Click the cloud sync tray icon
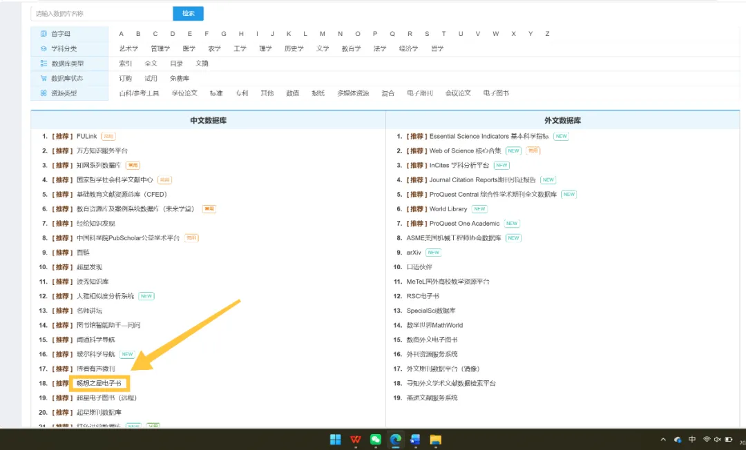 678,440
